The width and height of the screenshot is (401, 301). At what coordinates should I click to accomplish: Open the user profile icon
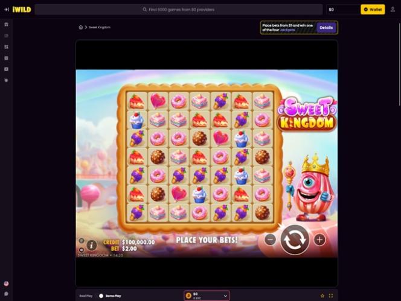click(x=393, y=10)
